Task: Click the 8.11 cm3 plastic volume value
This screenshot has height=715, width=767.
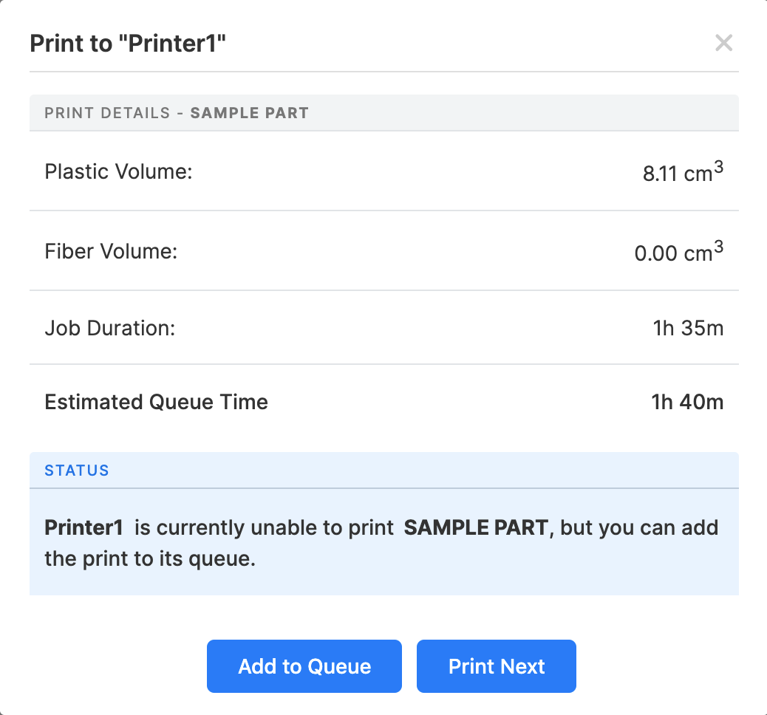Action: click(x=681, y=171)
